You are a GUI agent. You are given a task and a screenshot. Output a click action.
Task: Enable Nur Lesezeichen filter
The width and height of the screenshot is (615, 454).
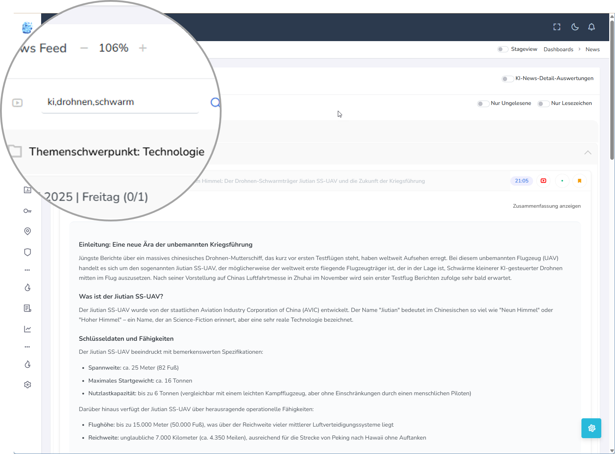pos(543,104)
